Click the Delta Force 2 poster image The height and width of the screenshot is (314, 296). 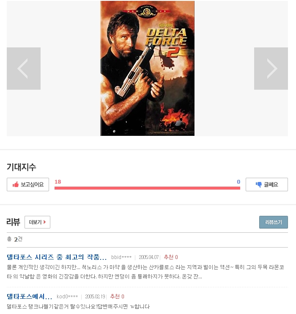coord(147,68)
